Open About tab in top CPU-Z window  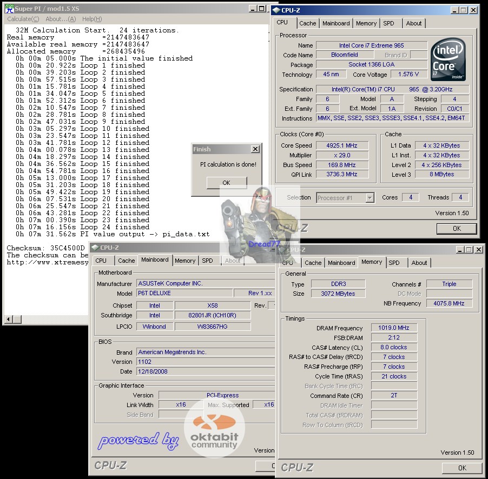[414, 23]
